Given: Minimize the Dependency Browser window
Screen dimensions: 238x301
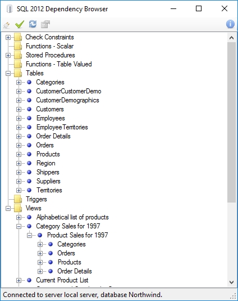Looking at the screenshot, I should tap(173, 8).
